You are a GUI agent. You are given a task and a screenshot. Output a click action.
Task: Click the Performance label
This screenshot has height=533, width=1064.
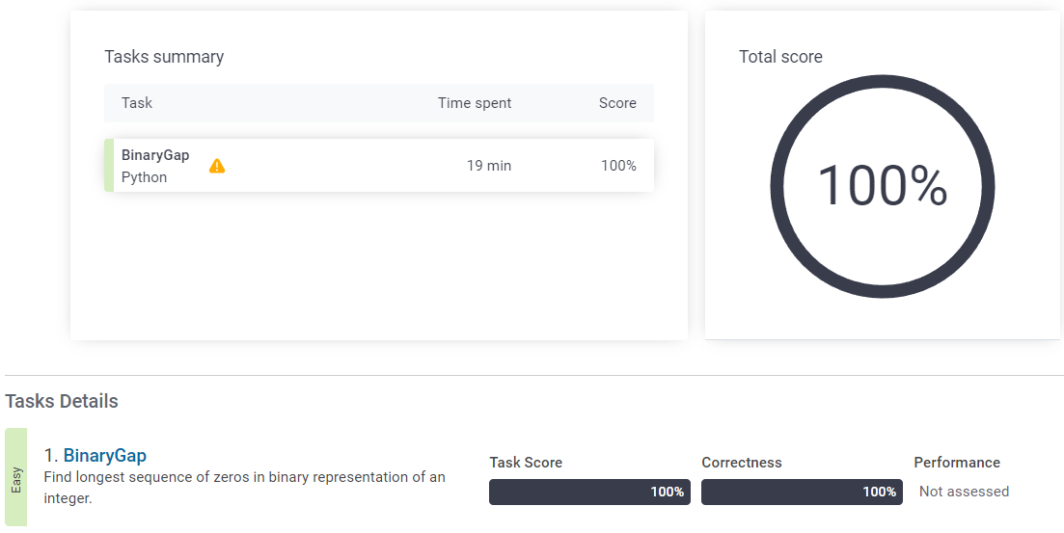pos(957,463)
